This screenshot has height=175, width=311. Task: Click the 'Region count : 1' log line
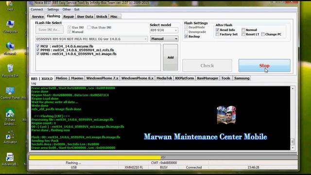click(44, 123)
